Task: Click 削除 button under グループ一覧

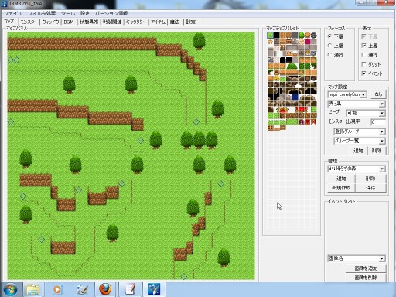Action: [377, 151]
